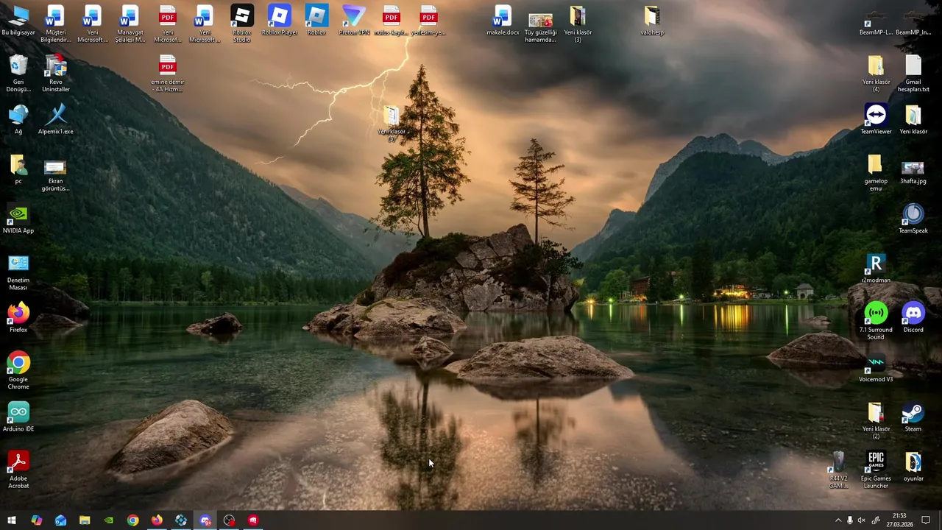Launch Discord from the desktop
This screenshot has width=942, height=530.
click(x=913, y=318)
